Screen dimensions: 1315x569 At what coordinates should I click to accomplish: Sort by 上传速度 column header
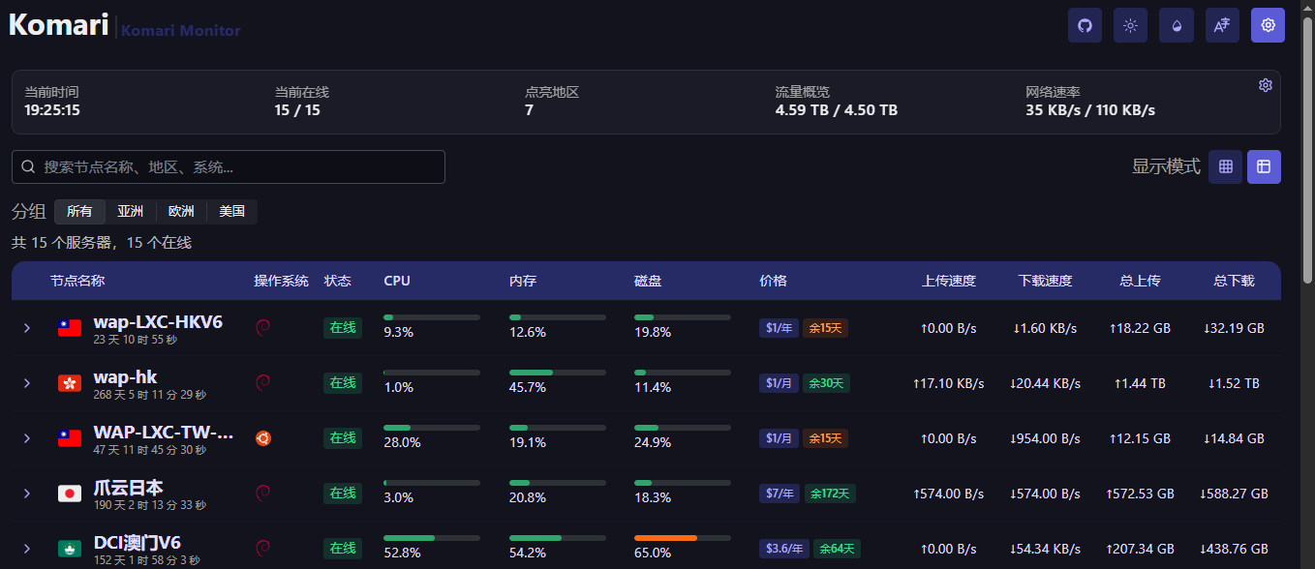pyautogui.click(x=949, y=281)
